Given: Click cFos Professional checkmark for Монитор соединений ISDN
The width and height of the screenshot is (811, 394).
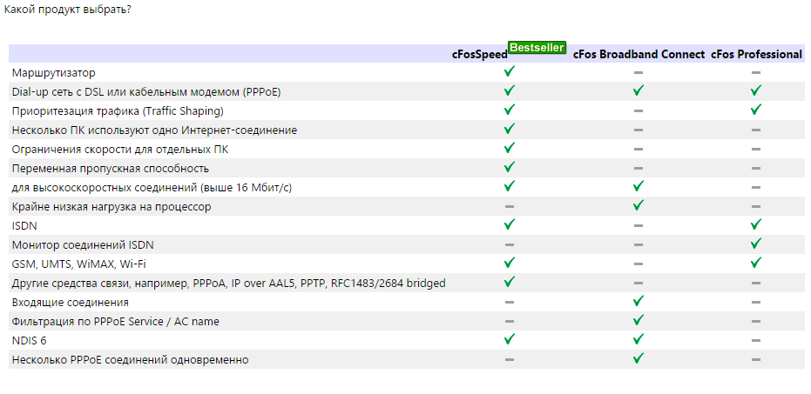Looking at the screenshot, I should coord(756,244).
